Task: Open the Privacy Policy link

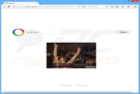Action: [66, 85]
